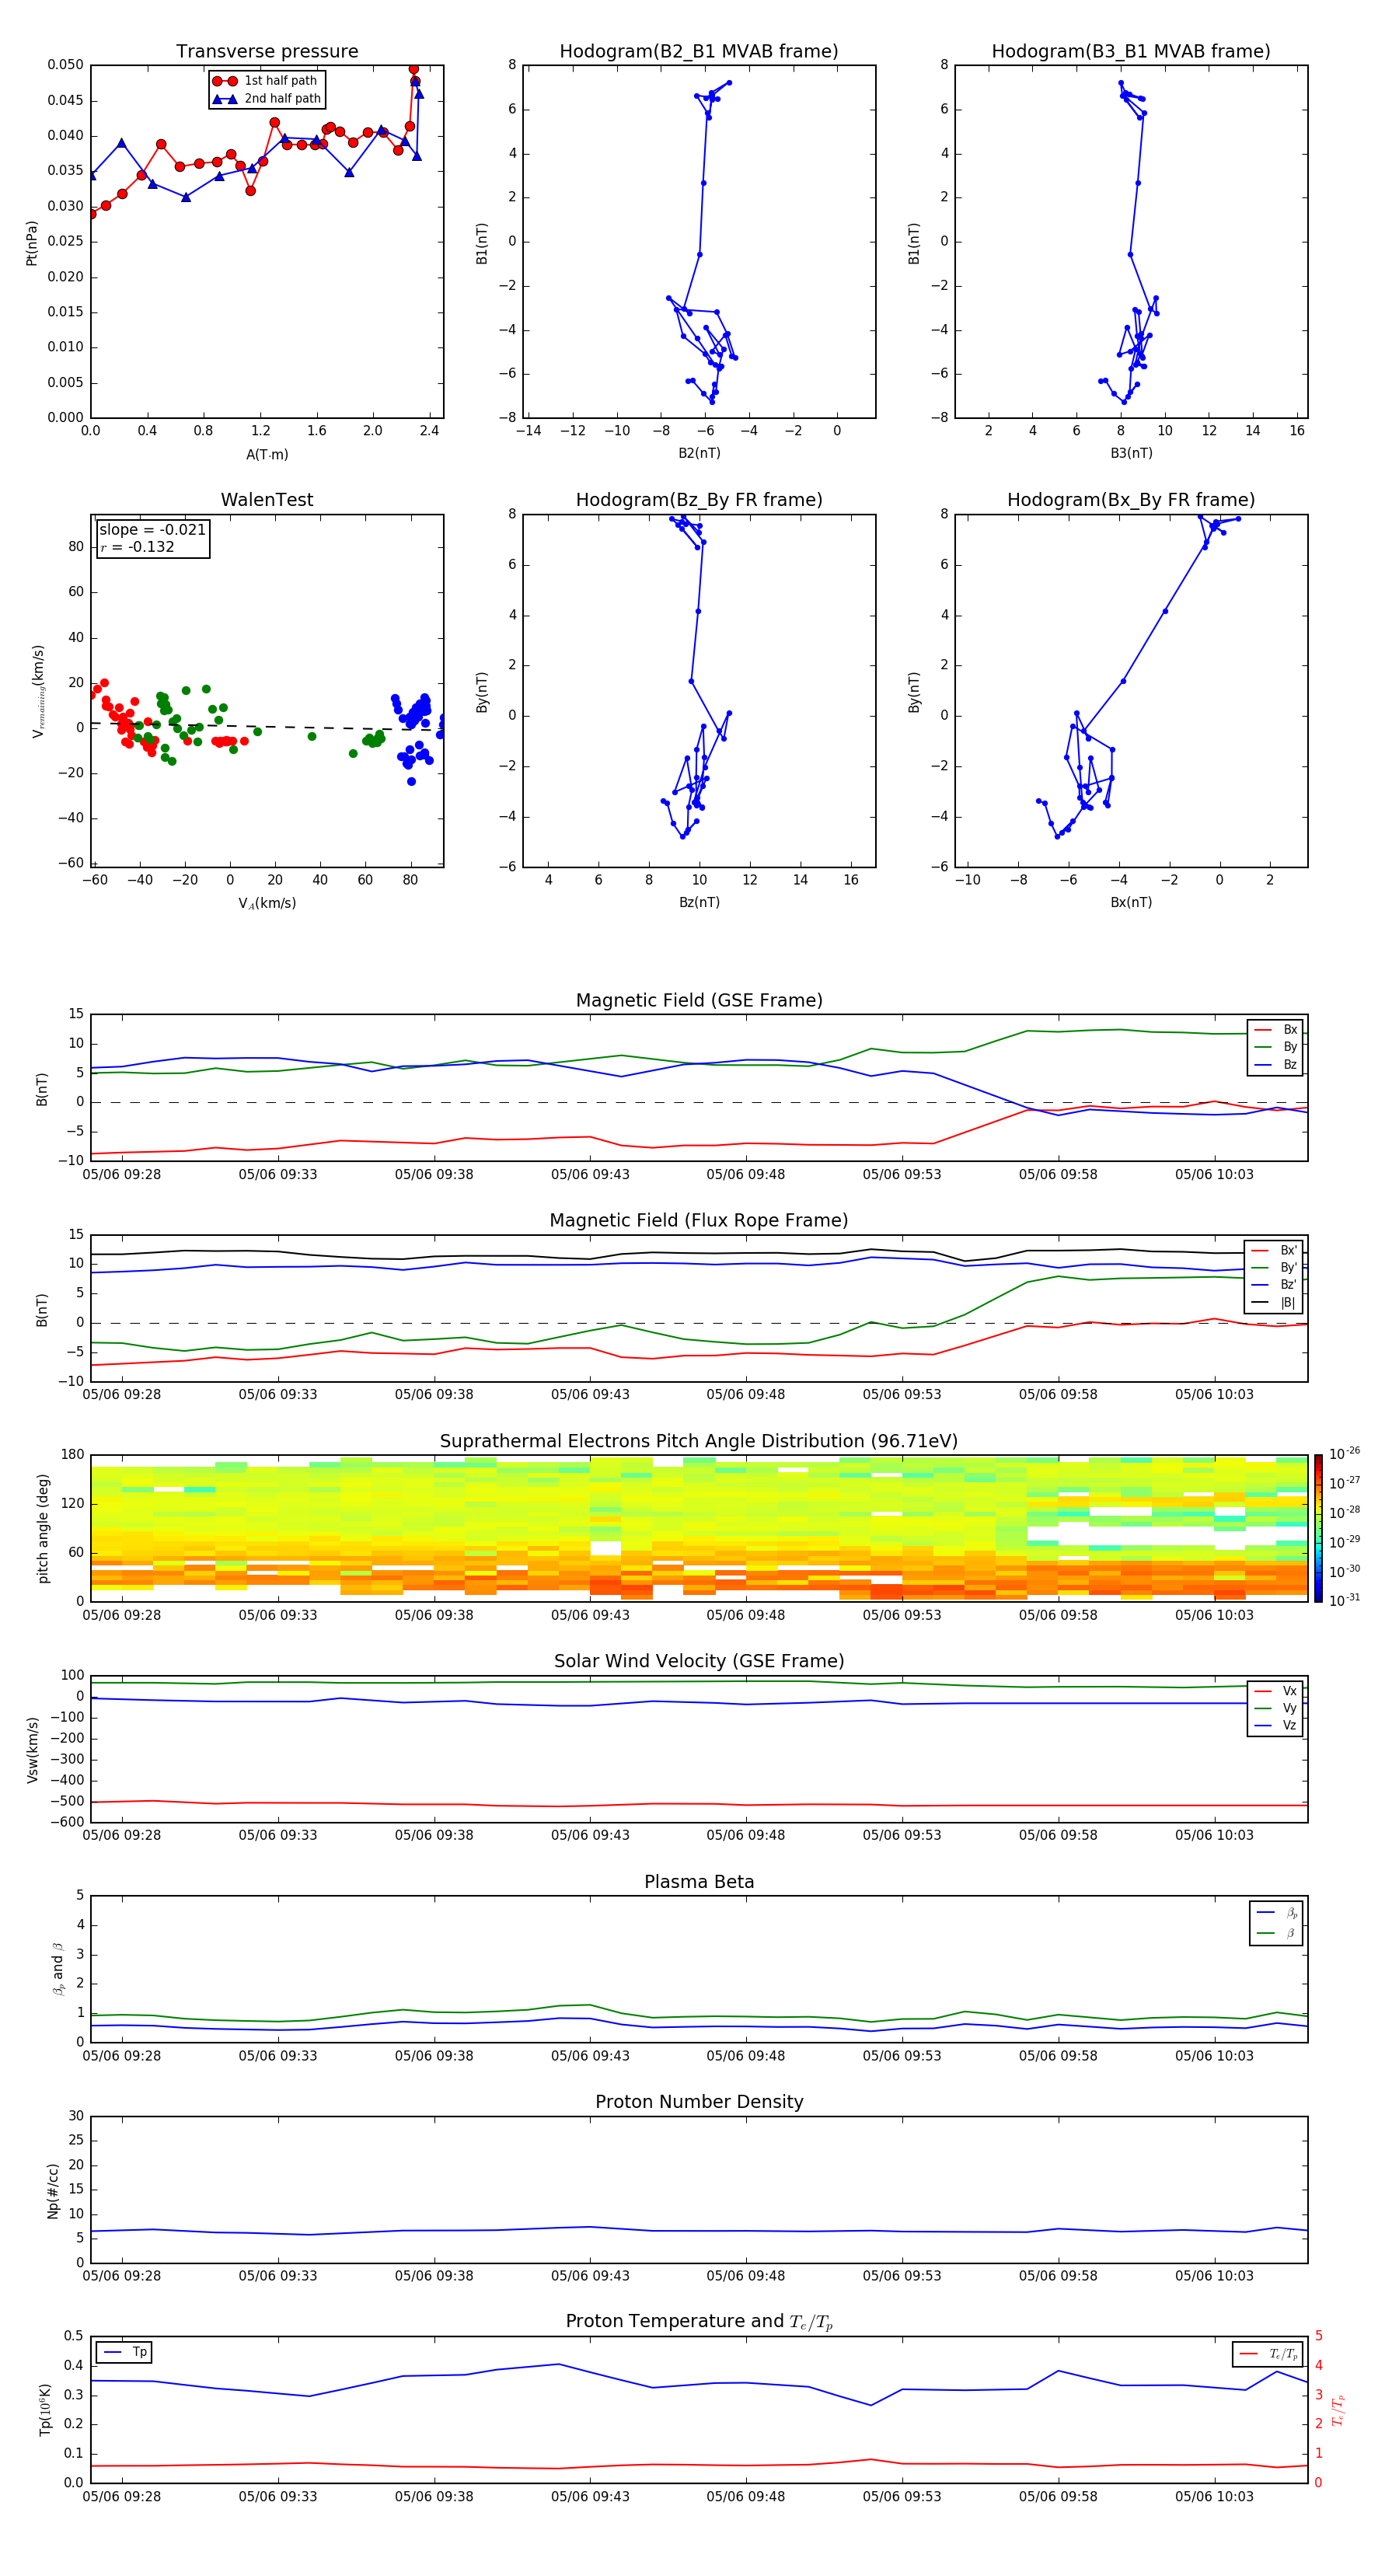This screenshot has height=2565, width=1399.
Task: Click the 'Np(#/cc)' y-axis label
Action: point(53,2190)
